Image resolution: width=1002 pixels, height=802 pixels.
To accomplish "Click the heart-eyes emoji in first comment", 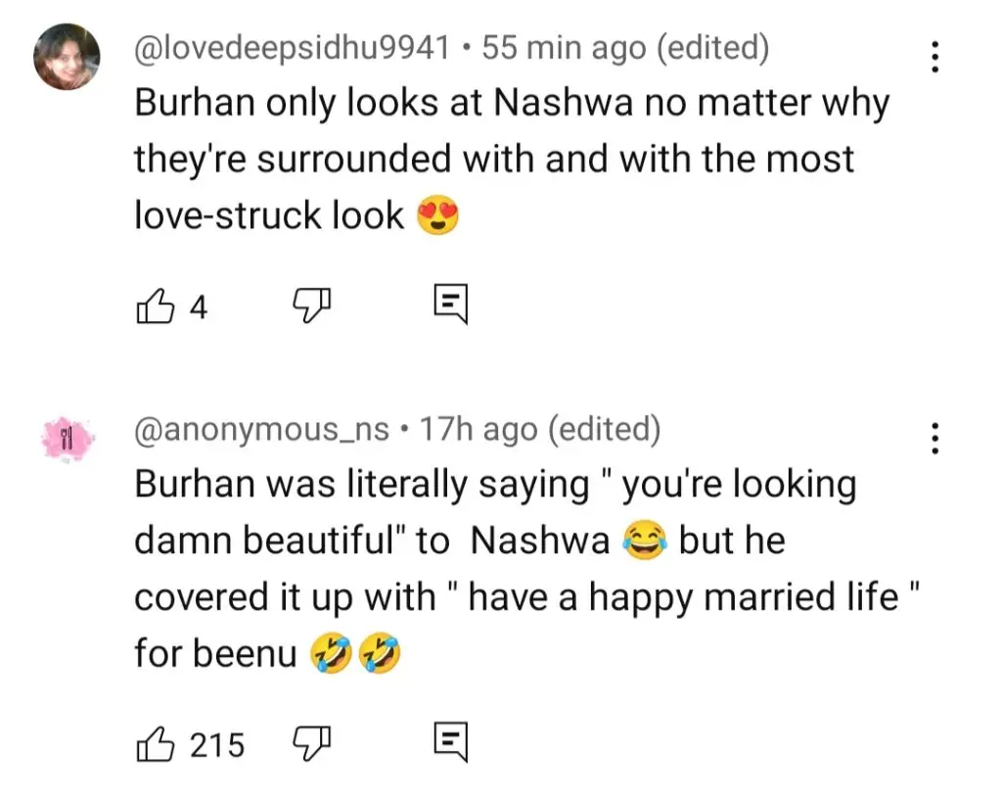I will pos(437,215).
